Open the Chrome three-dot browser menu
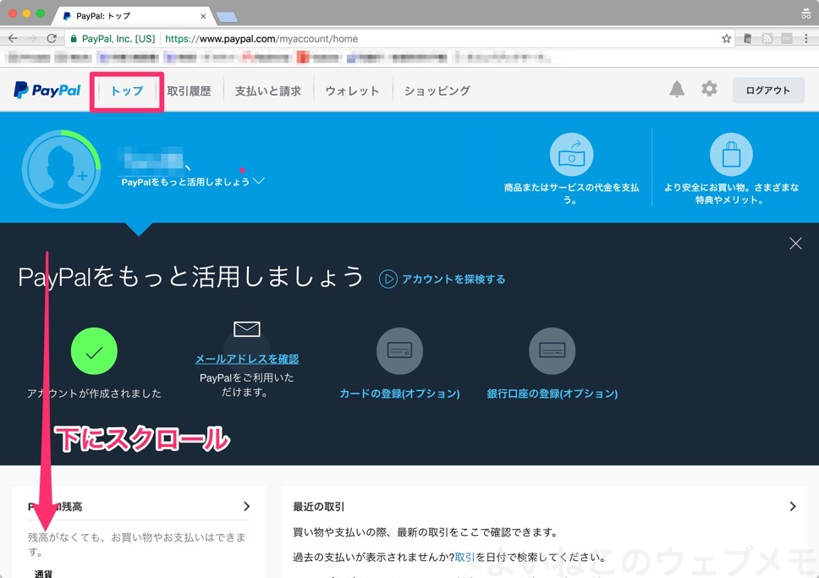 coord(808,38)
